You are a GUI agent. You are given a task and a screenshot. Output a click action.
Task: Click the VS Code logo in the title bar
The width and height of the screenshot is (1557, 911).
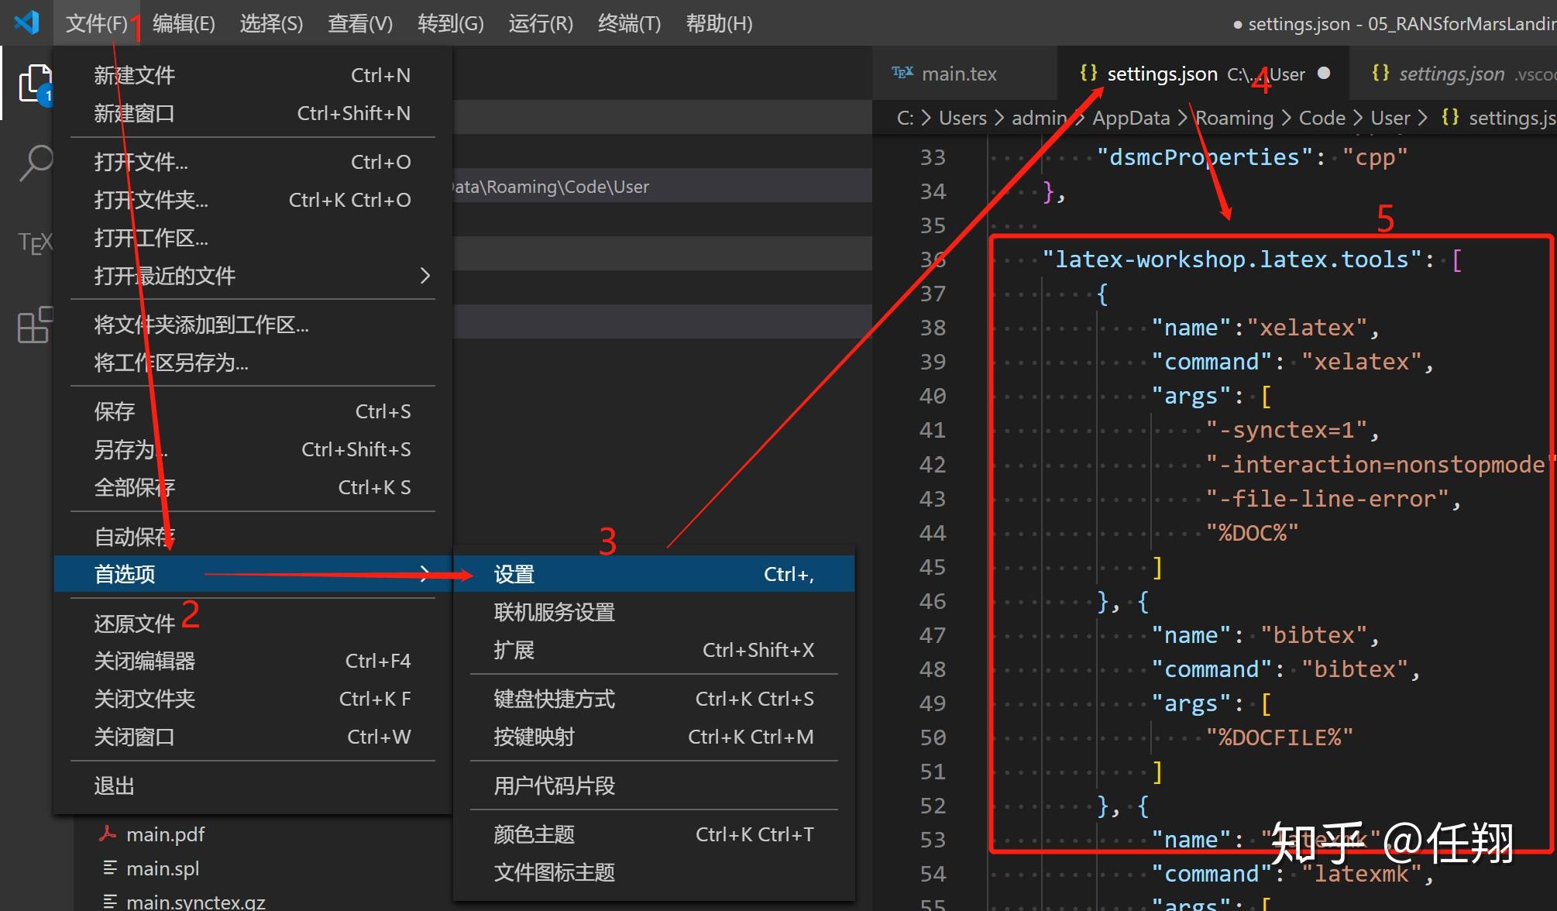click(x=26, y=22)
